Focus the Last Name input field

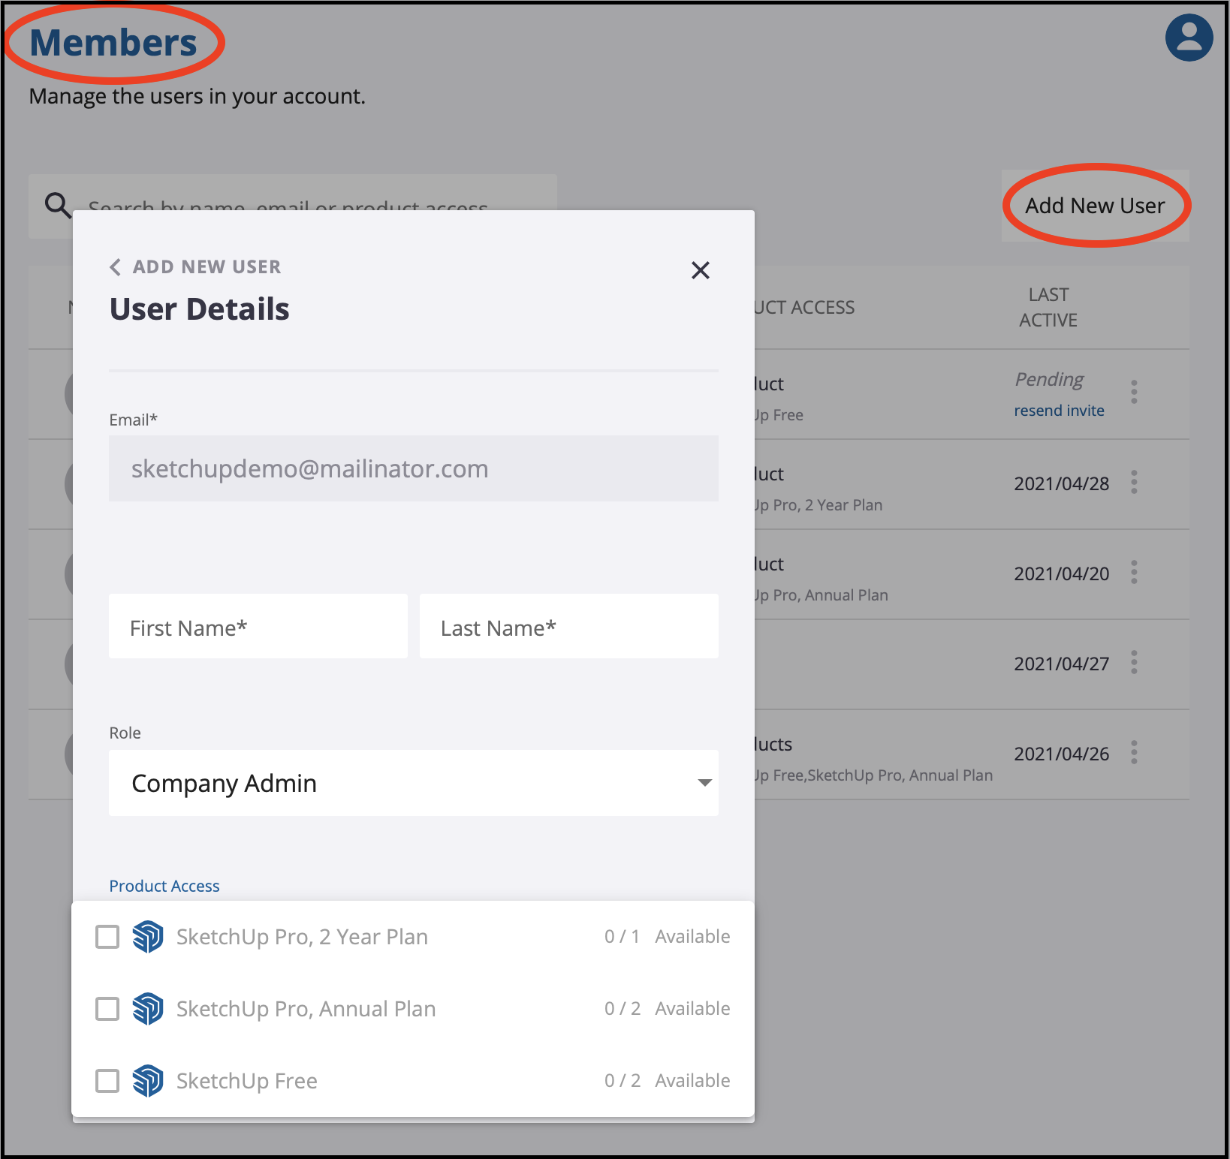tap(568, 627)
